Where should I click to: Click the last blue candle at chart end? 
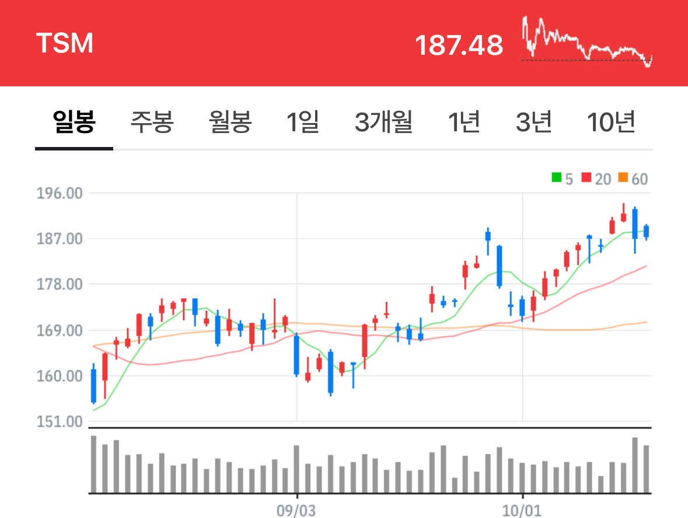tap(646, 232)
